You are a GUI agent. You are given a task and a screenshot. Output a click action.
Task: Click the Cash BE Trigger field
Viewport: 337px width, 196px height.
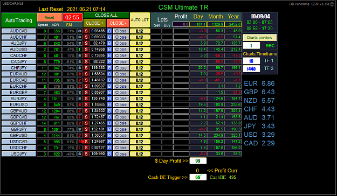click(198, 177)
